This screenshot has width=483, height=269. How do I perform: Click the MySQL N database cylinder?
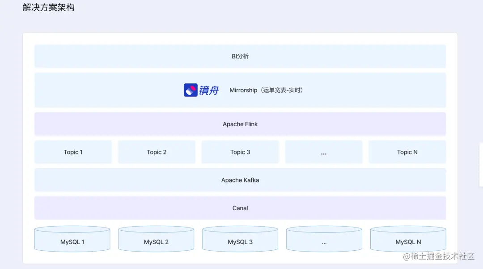(408, 239)
